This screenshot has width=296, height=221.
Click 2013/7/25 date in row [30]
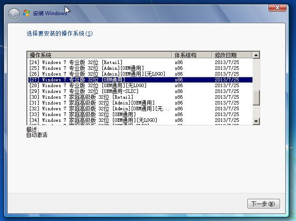coord(227,97)
